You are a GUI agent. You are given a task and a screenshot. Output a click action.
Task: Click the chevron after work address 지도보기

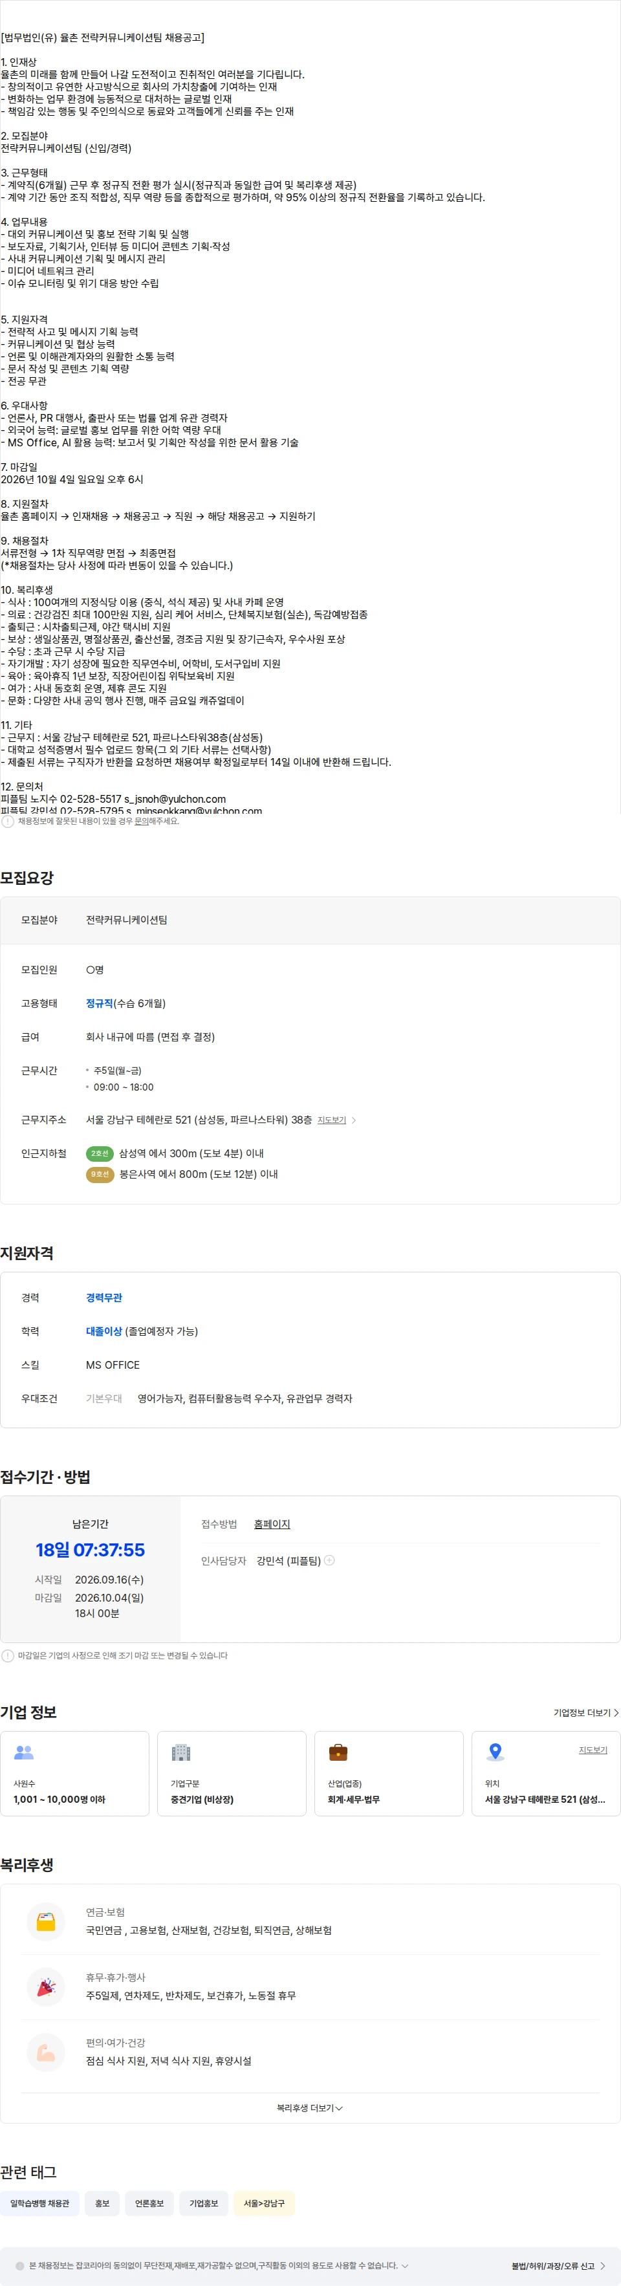pyautogui.click(x=354, y=1120)
